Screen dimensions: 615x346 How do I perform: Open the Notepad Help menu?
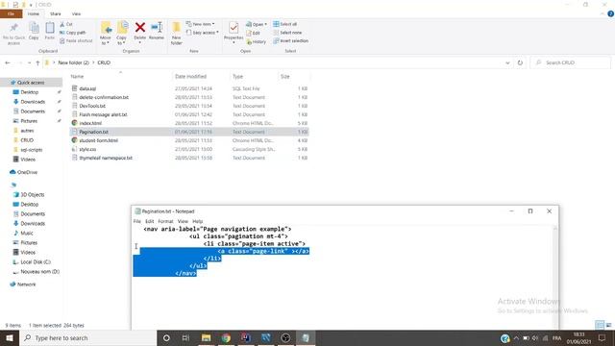(198, 221)
